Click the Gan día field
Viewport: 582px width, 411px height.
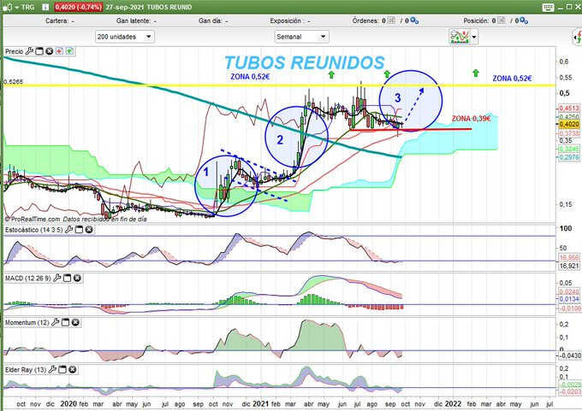point(213,21)
